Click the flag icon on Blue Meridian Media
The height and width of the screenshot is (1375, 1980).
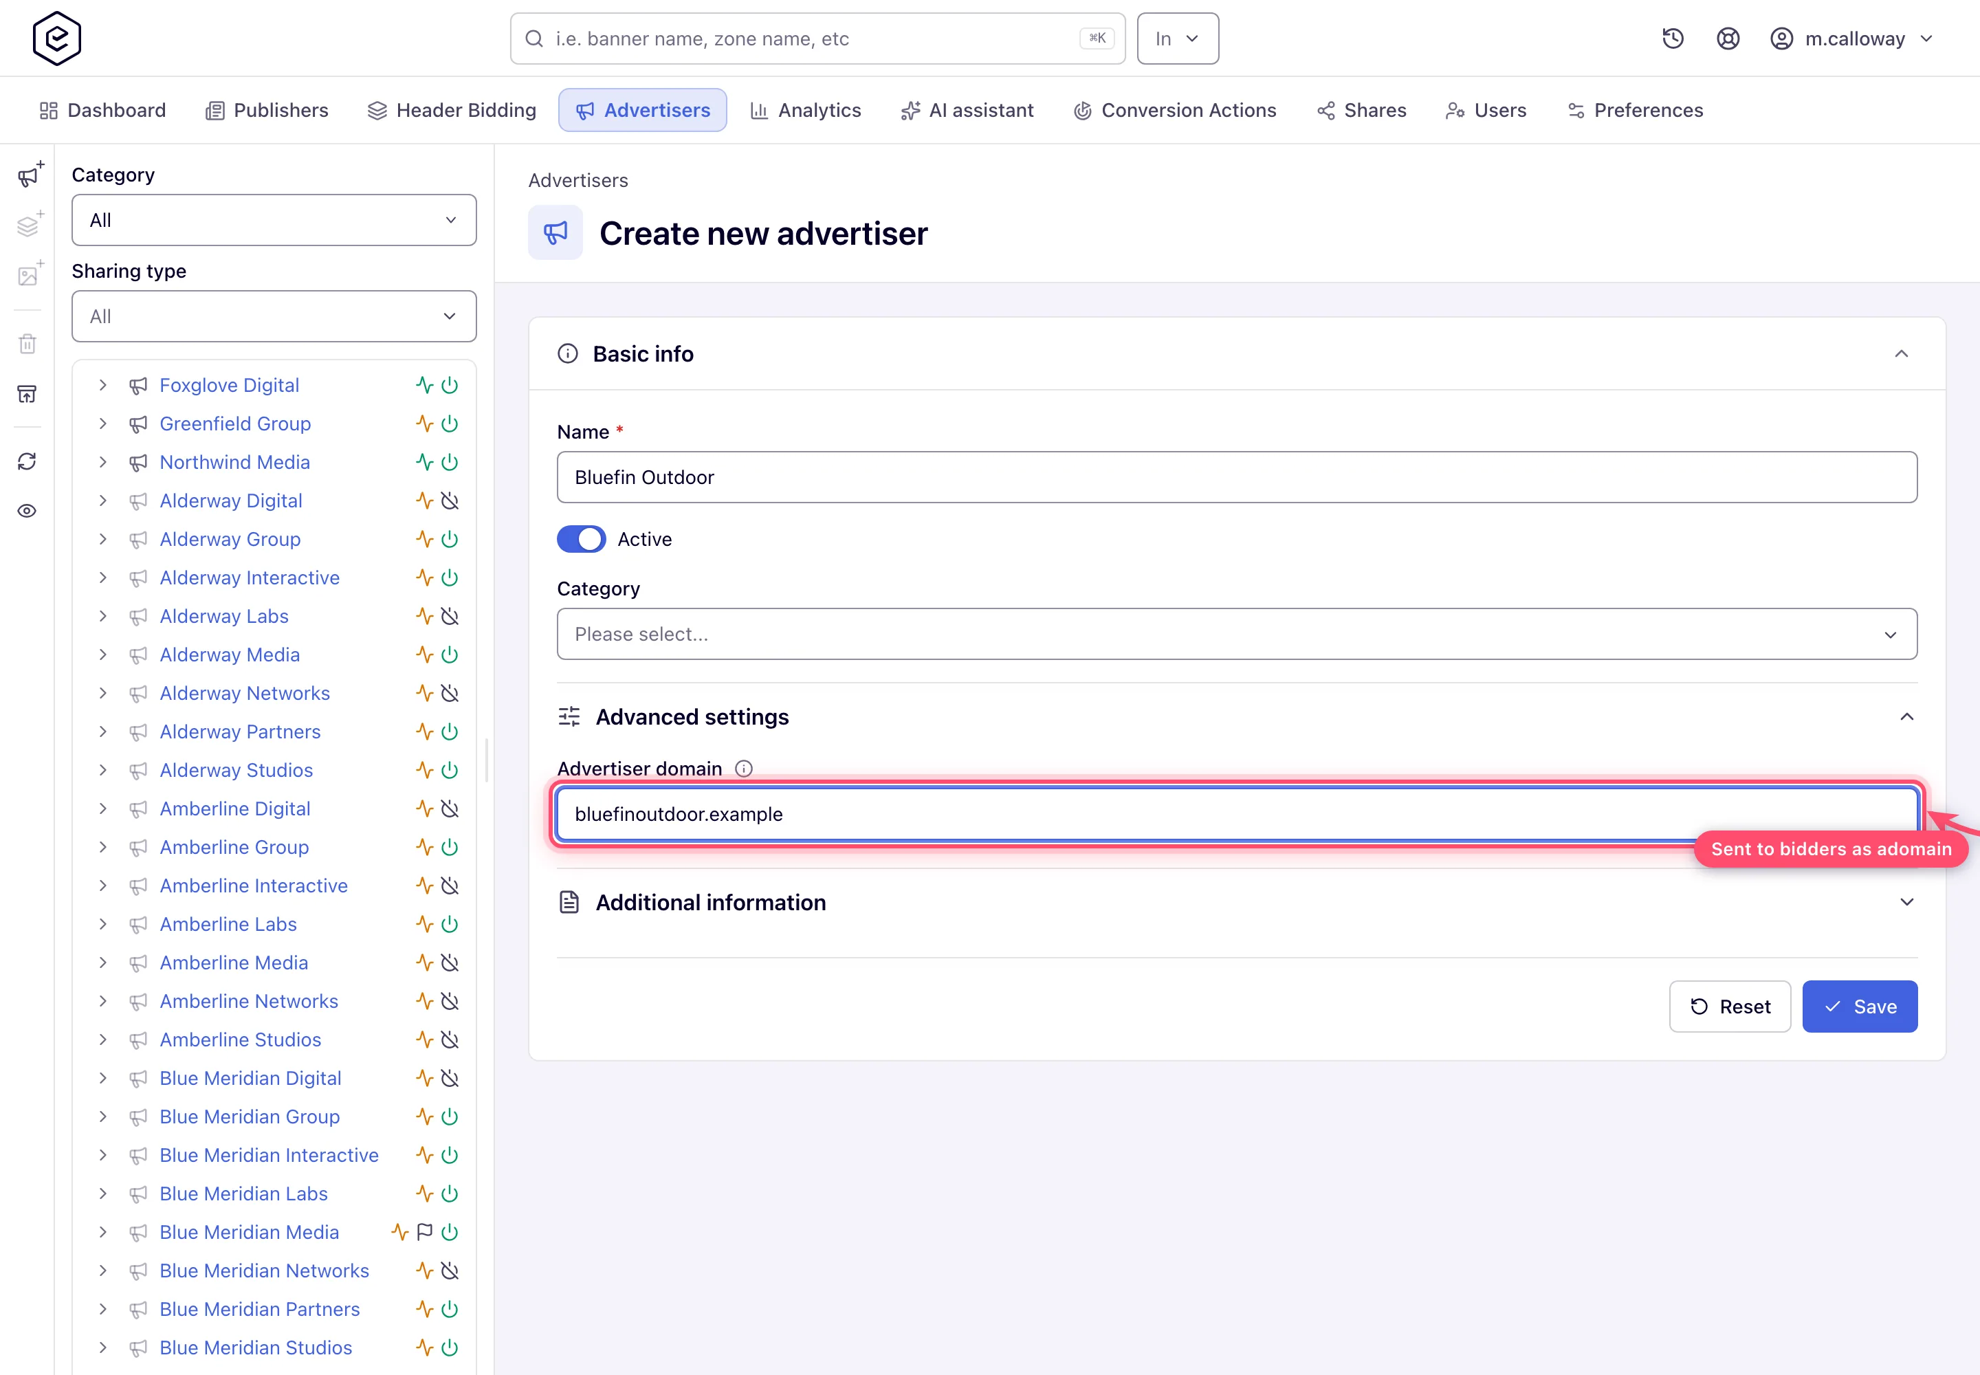[x=424, y=1232]
